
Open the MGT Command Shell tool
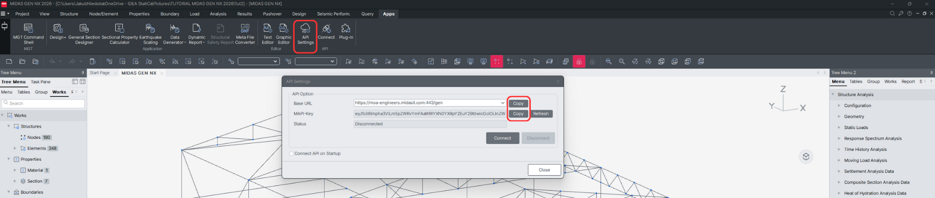tap(28, 33)
